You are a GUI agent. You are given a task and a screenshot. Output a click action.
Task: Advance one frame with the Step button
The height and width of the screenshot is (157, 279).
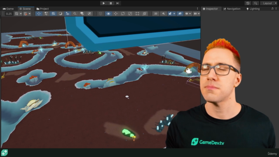[118, 3]
